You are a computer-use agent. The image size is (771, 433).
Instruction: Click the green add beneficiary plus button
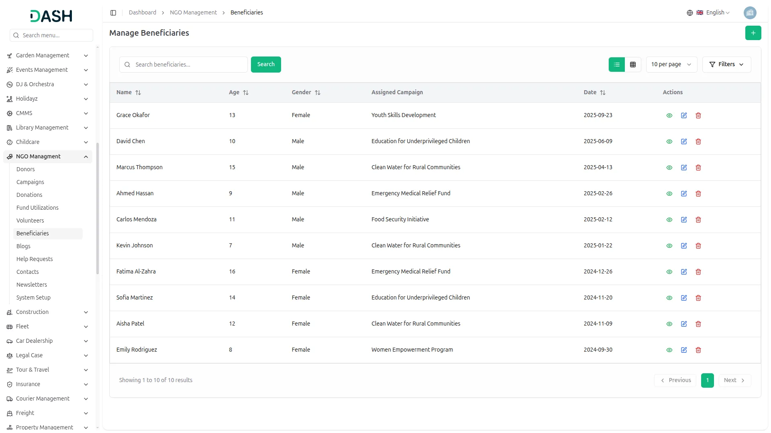pos(753,33)
